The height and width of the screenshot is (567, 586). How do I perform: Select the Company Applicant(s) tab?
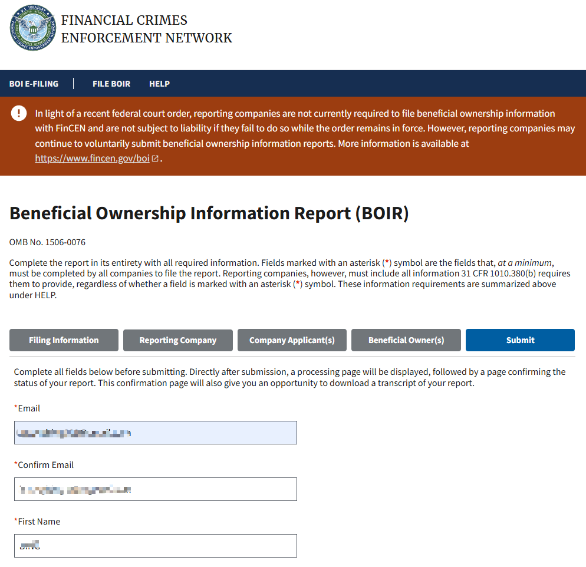click(292, 340)
